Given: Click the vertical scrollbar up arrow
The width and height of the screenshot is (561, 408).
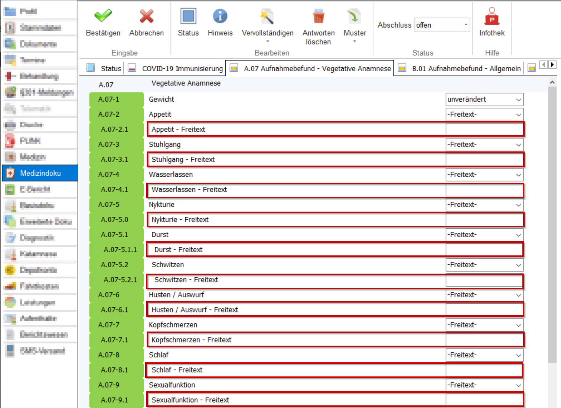Looking at the screenshot, I should point(552,82).
